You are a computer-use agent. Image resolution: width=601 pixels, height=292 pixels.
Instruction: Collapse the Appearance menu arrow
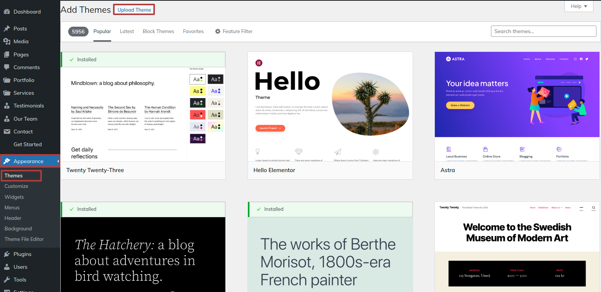click(58, 161)
